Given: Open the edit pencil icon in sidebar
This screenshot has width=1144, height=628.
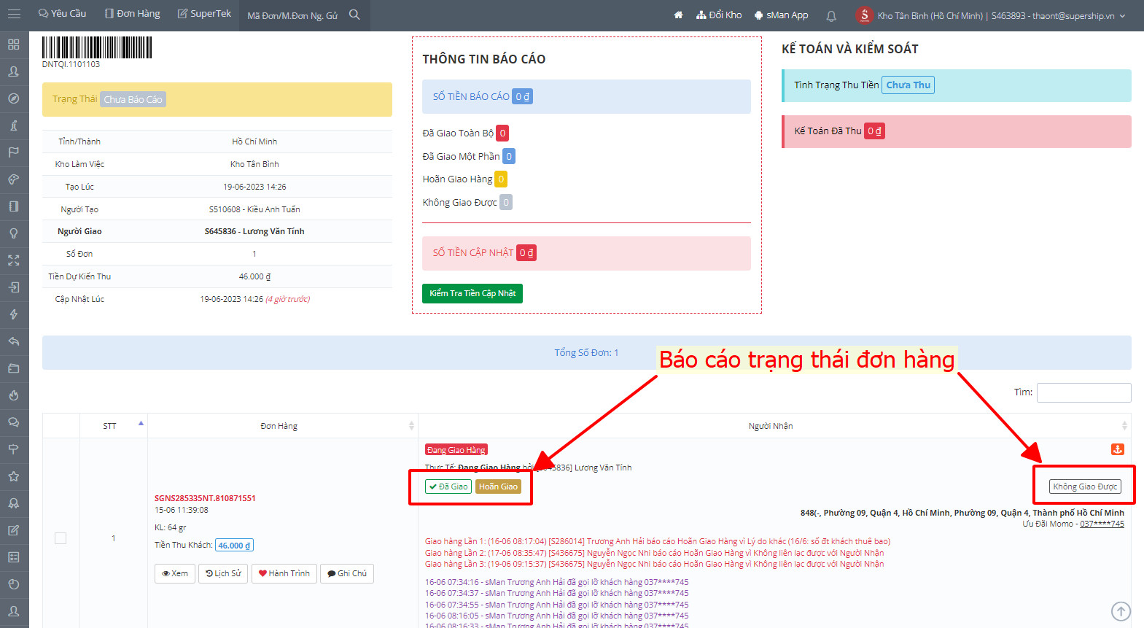Looking at the screenshot, I should (x=14, y=530).
